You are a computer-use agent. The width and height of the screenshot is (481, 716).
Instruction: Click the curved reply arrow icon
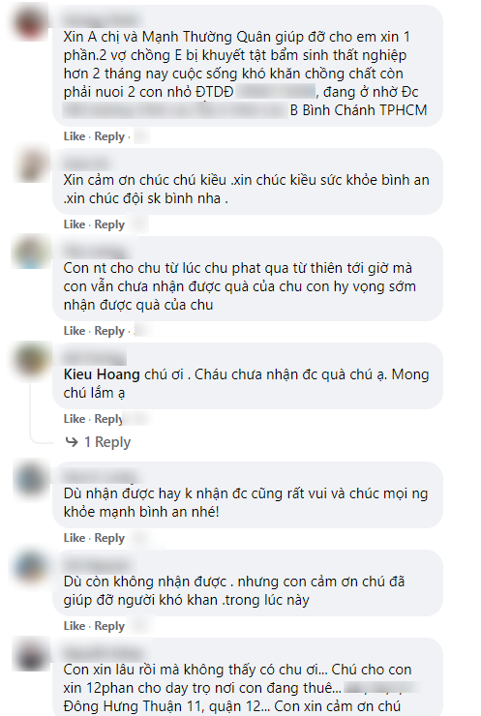pyautogui.click(x=72, y=441)
